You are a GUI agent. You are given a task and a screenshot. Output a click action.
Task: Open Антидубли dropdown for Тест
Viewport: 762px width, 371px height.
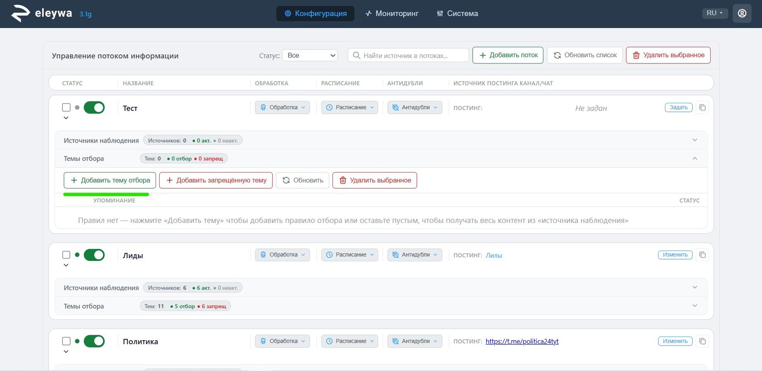pos(415,107)
